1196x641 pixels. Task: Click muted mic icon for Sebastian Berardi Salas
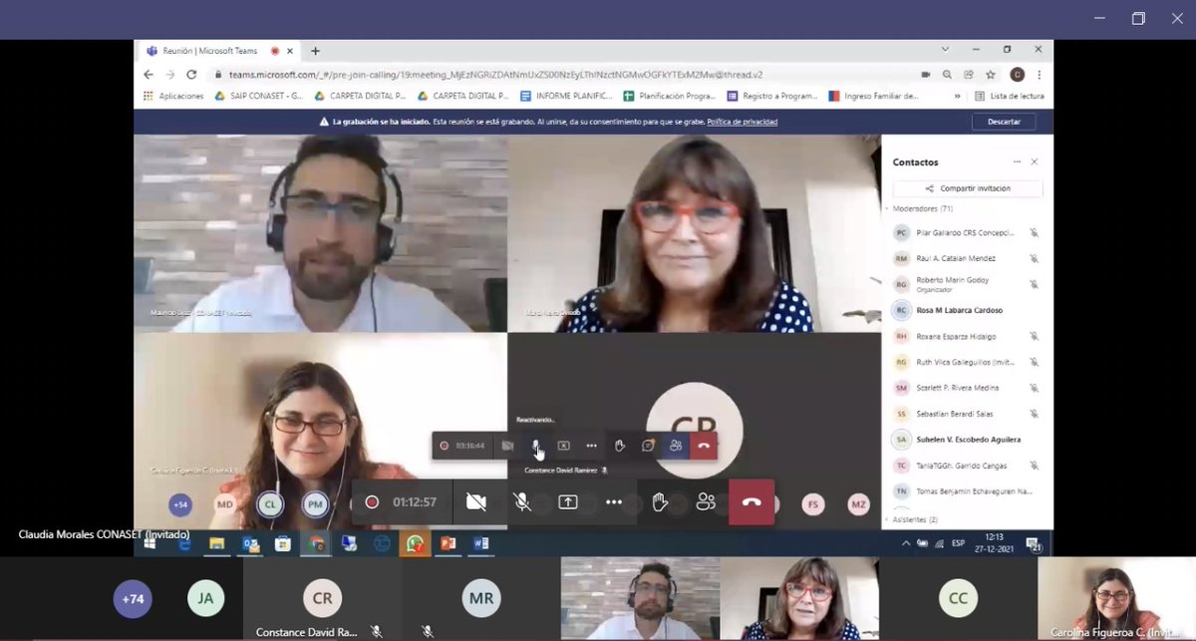pos(1035,414)
